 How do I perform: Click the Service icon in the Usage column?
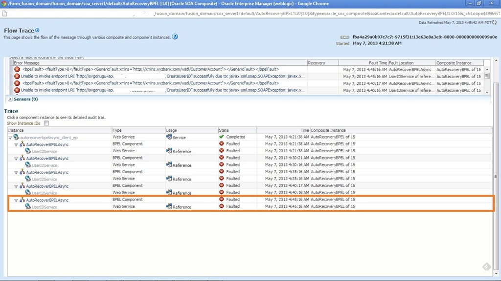coord(169,137)
